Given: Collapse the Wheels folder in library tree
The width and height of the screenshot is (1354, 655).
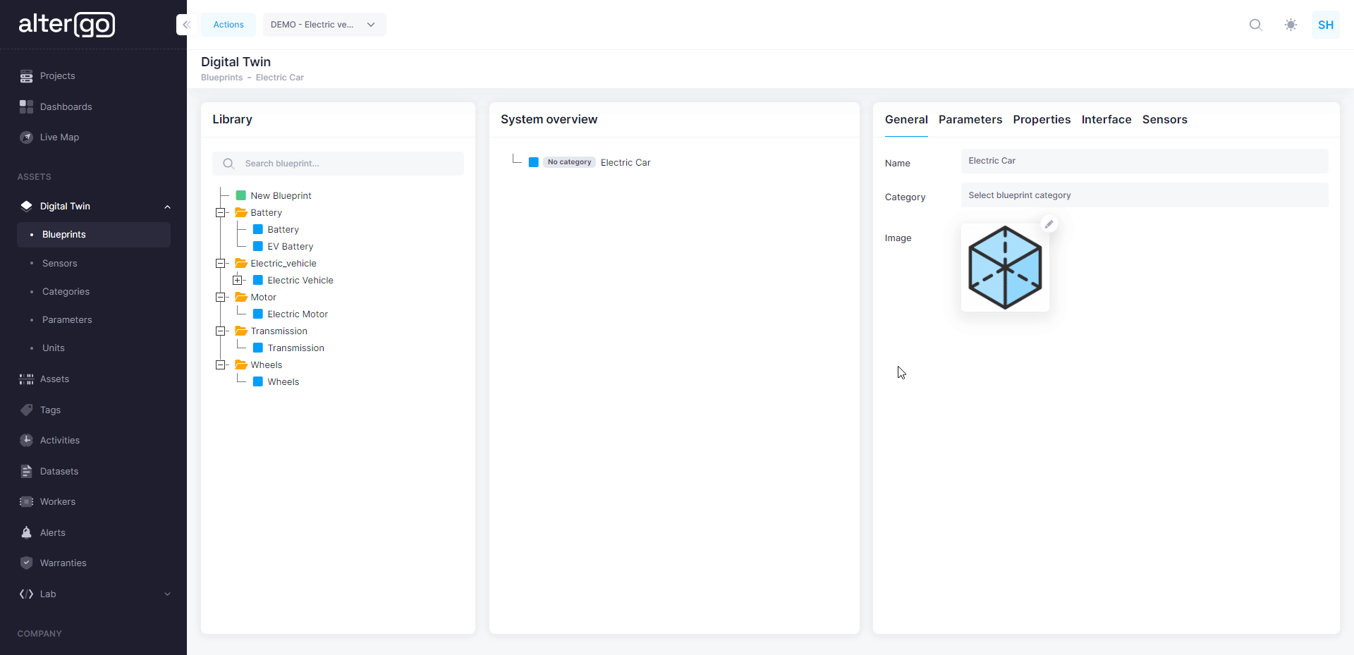Looking at the screenshot, I should (x=221, y=365).
